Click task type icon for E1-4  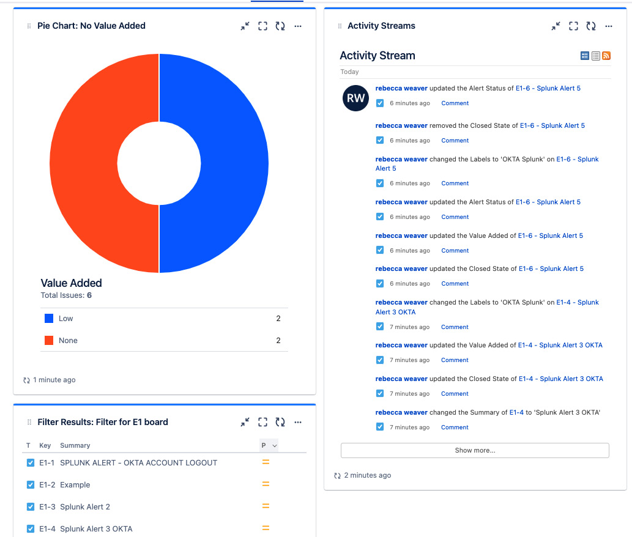[x=31, y=528]
